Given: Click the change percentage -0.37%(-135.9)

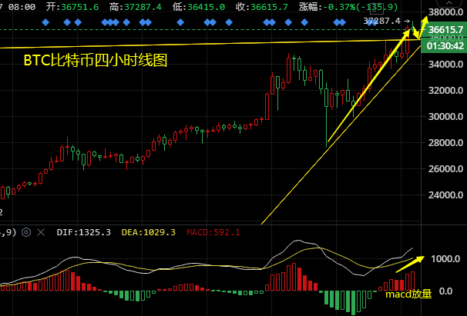Looking at the screenshot, I should (361, 7).
